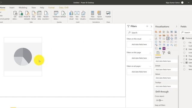
Task: Switch to the Home ribbon tab
Action: (x=3, y=7)
